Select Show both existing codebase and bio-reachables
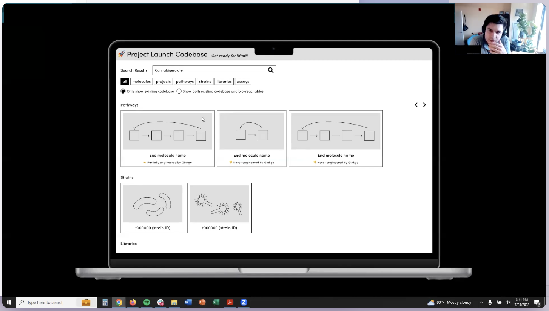The width and height of the screenshot is (549, 311). coord(179,91)
